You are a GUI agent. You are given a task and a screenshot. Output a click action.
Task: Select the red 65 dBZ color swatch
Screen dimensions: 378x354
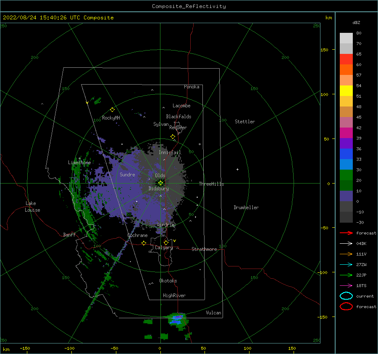pyautogui.click(x=346, y=59)
